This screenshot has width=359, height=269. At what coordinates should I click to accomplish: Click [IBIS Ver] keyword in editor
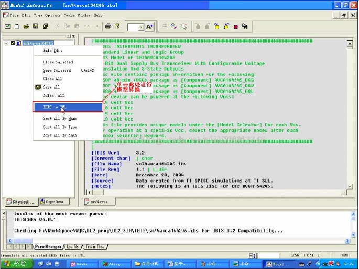tap(105, 153)
